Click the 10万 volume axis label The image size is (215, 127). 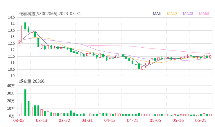(11, 109)
